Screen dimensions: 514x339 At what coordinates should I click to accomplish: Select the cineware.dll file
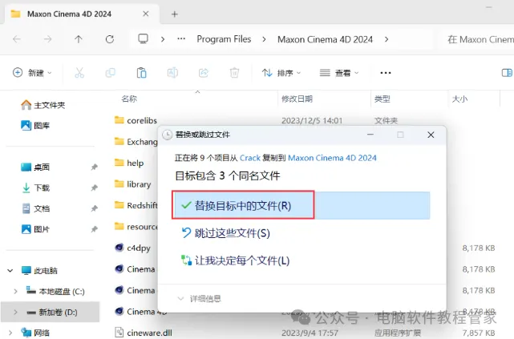click(144, 333)
